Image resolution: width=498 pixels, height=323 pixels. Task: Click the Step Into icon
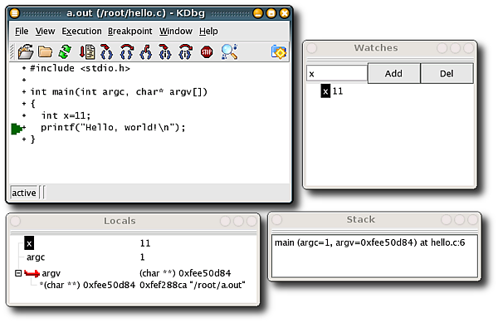[x=106, y=51]
